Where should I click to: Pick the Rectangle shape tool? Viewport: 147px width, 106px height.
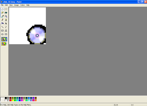click(3, 31)
